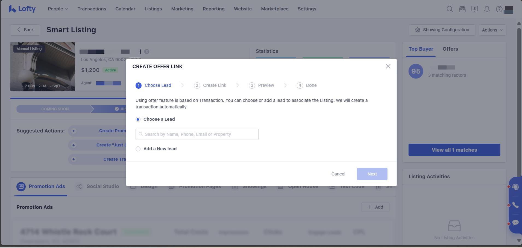Image resolution: width=522 pixels, height=248 pixels.
Task: Open the inbox tray icon in header
Action: 462,9
